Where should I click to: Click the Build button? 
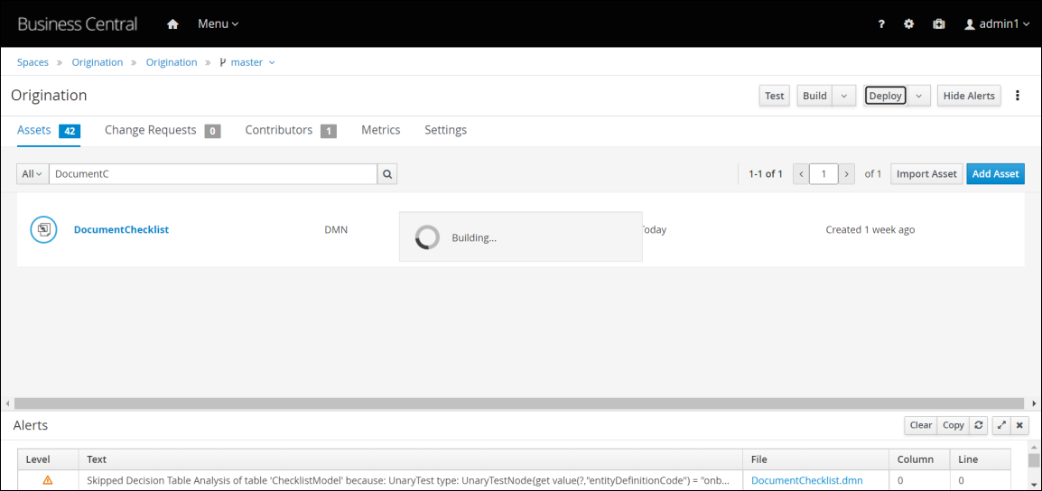(814, 96)
